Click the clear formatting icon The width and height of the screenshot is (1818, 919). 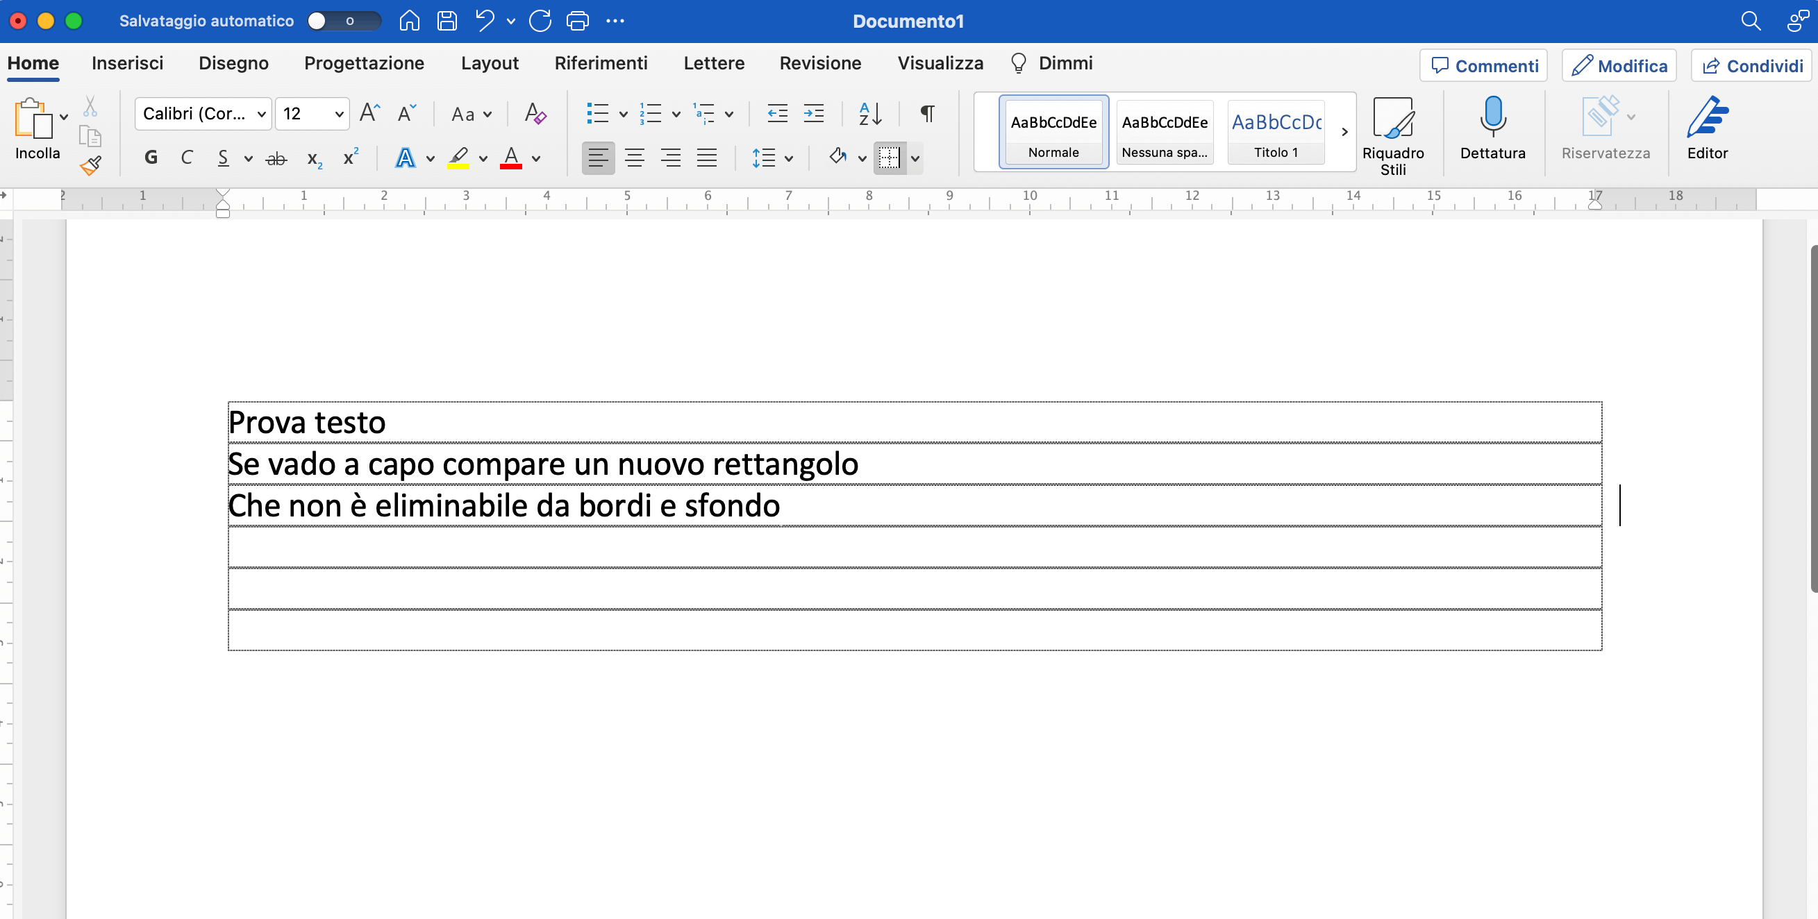[535, 114]
